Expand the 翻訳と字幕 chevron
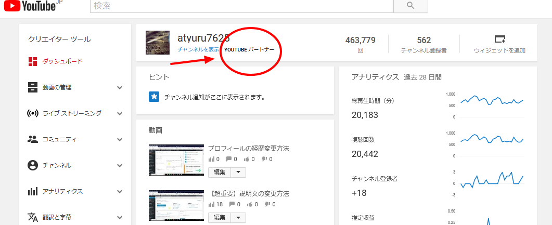The height and width of the screenshot is (225, 552). pyautogui.click(x=120, y=218)
